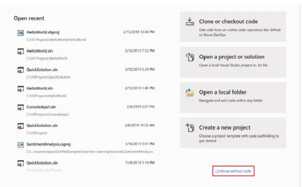
Task: Click the solution icon dated 2/12/2019 7:32 PM
Action: tap(20, 51)
